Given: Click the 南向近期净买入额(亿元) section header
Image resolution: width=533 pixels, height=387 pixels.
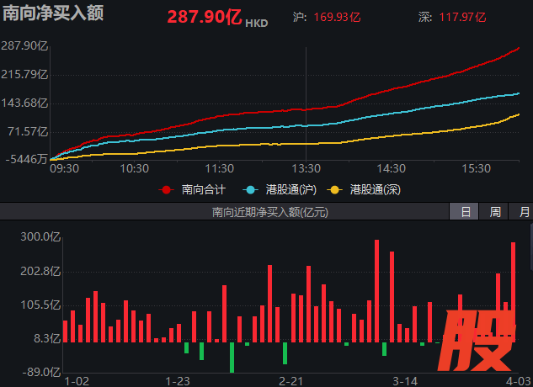Looking at the screenshot, I should click(x=270, y=212).
